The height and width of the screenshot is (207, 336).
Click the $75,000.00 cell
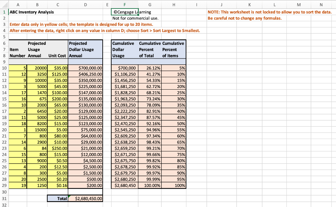click(x=85, y=130)
